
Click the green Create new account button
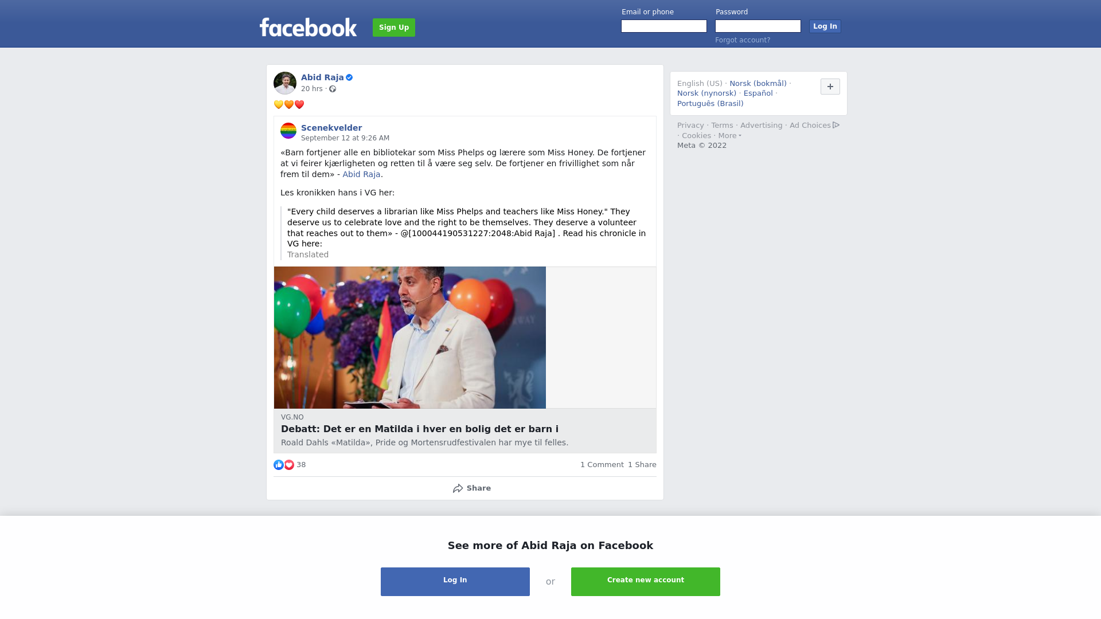click(646, 582)
